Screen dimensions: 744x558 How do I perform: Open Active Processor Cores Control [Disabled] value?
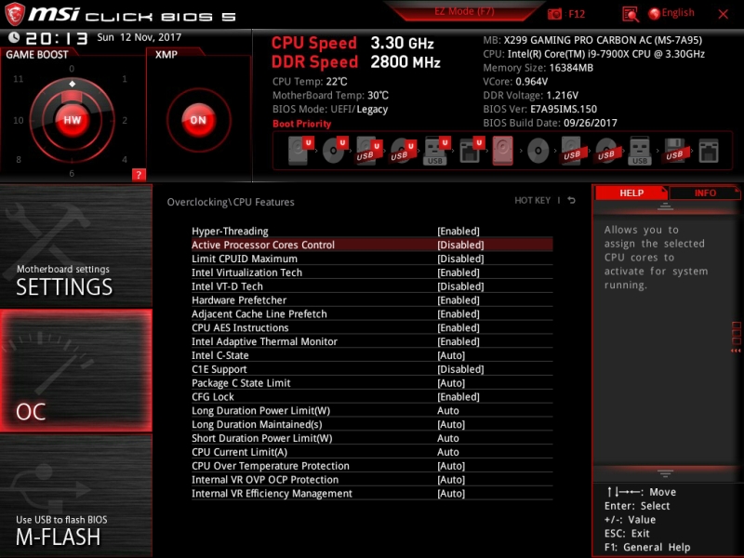tap(460, 245)
